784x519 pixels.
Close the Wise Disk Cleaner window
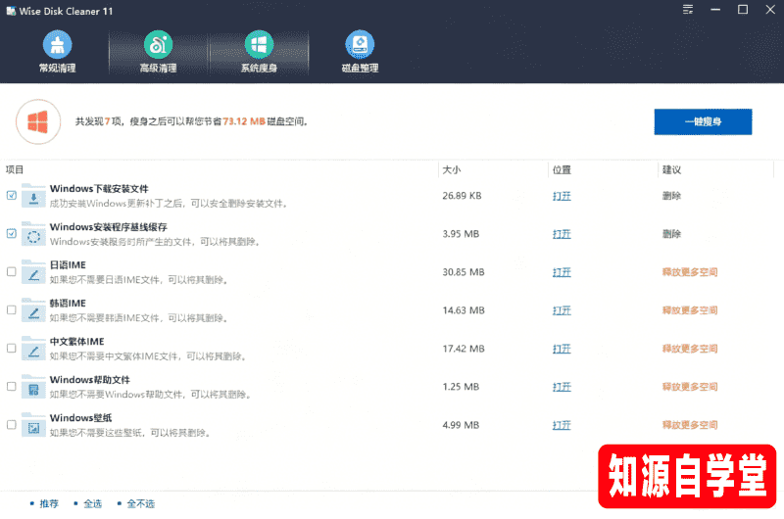tap(770, 10)
